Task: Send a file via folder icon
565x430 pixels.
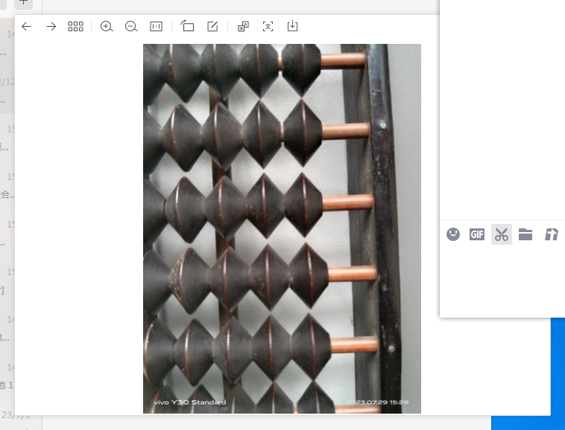Action: [525, 234]
